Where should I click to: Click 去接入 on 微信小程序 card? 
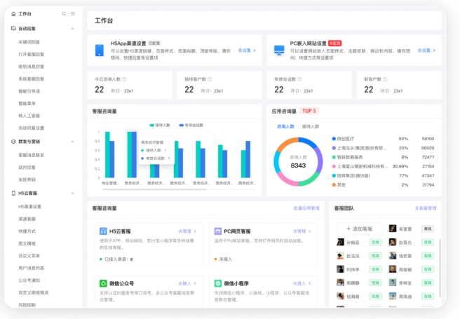[x=299, y=283]
